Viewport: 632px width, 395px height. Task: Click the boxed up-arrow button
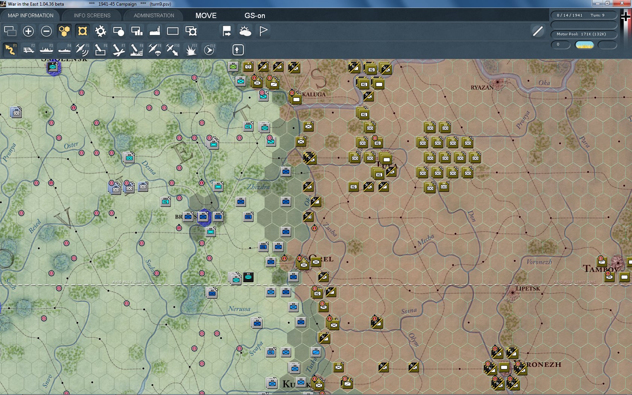[237, 50]
